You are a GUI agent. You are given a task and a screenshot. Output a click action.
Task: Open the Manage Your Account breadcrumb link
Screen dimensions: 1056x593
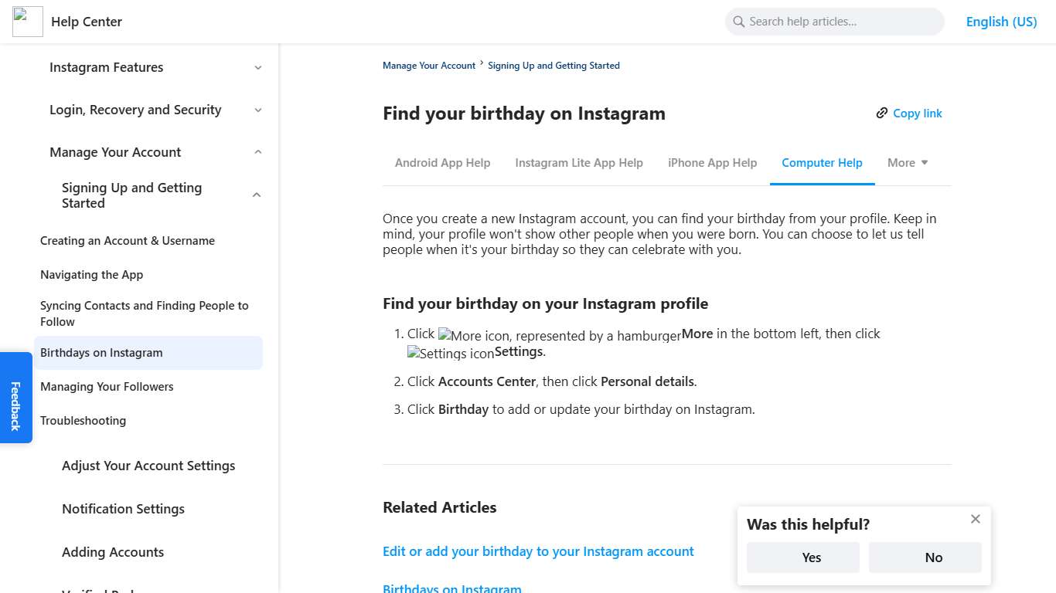coord(428,65)
